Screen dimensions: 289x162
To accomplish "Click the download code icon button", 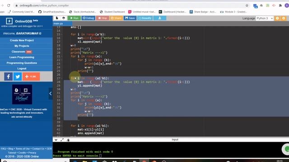I will (x=160, y=18).
